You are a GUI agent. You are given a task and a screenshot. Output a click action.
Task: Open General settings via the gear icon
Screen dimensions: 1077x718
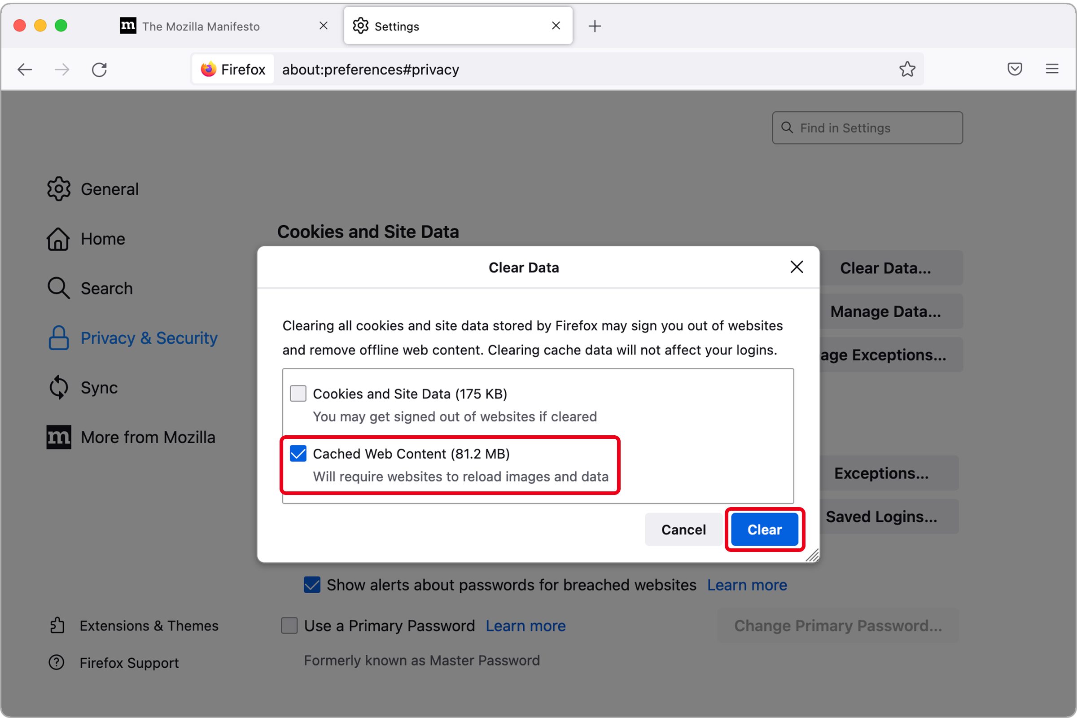(x=59, y=188)
